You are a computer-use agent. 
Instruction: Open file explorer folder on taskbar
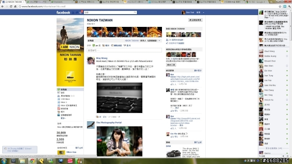pos(22,161)
